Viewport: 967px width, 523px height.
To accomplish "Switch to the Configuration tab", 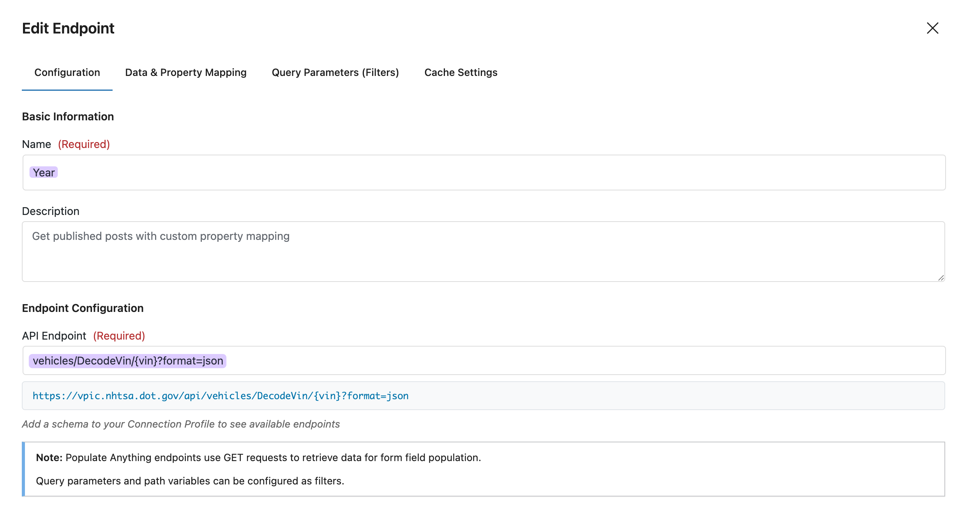I will [x=67, y=72].
